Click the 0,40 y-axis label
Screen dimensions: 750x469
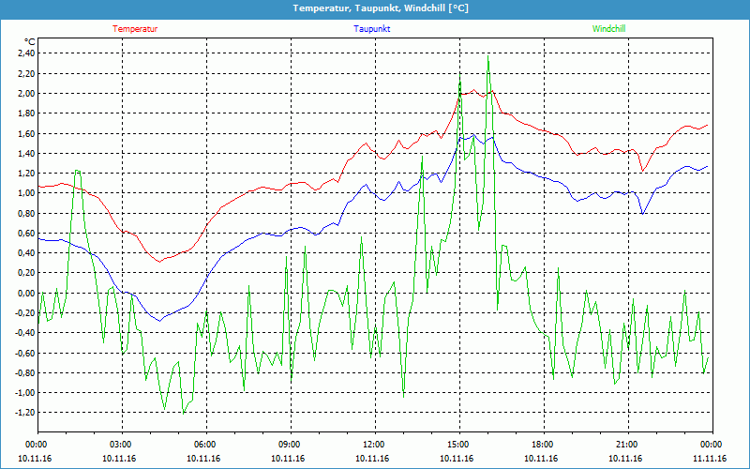click(26, 253)
